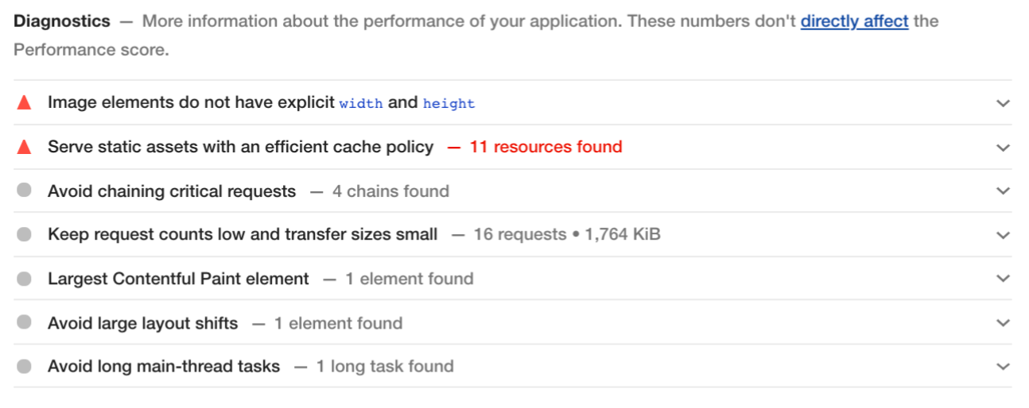Click gray circle beside Largest Contentful Paint element
The image size is (1029, 408).
(24, 279)
